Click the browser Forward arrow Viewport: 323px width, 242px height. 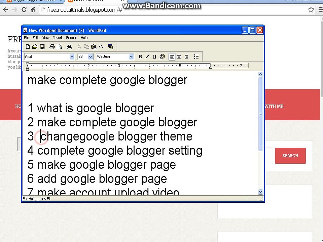[x=14, y=9]
